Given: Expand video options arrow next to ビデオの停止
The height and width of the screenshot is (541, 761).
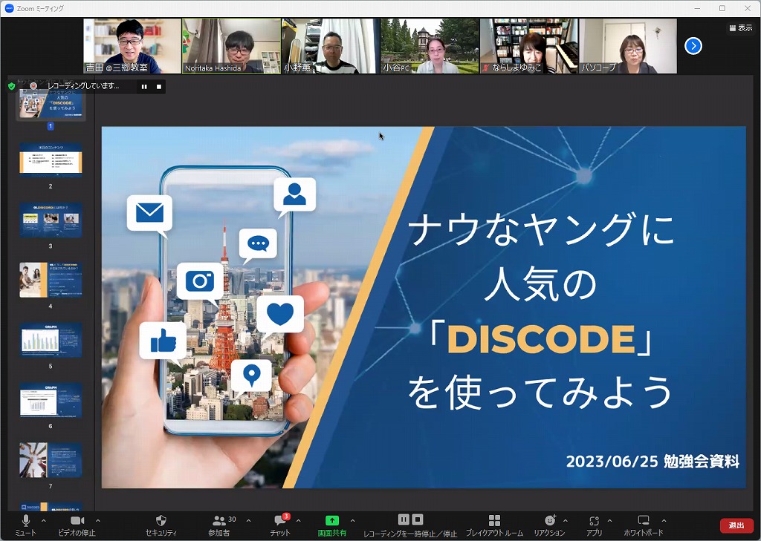Looking at the screenshot, I should pos(98,520).
